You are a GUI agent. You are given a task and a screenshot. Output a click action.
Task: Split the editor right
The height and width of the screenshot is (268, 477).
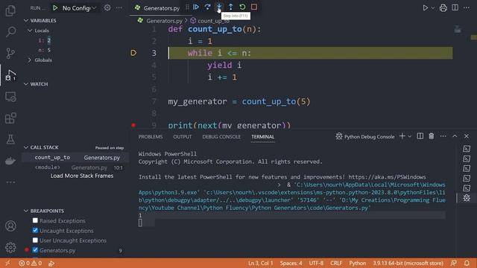(x=455, y=7)
